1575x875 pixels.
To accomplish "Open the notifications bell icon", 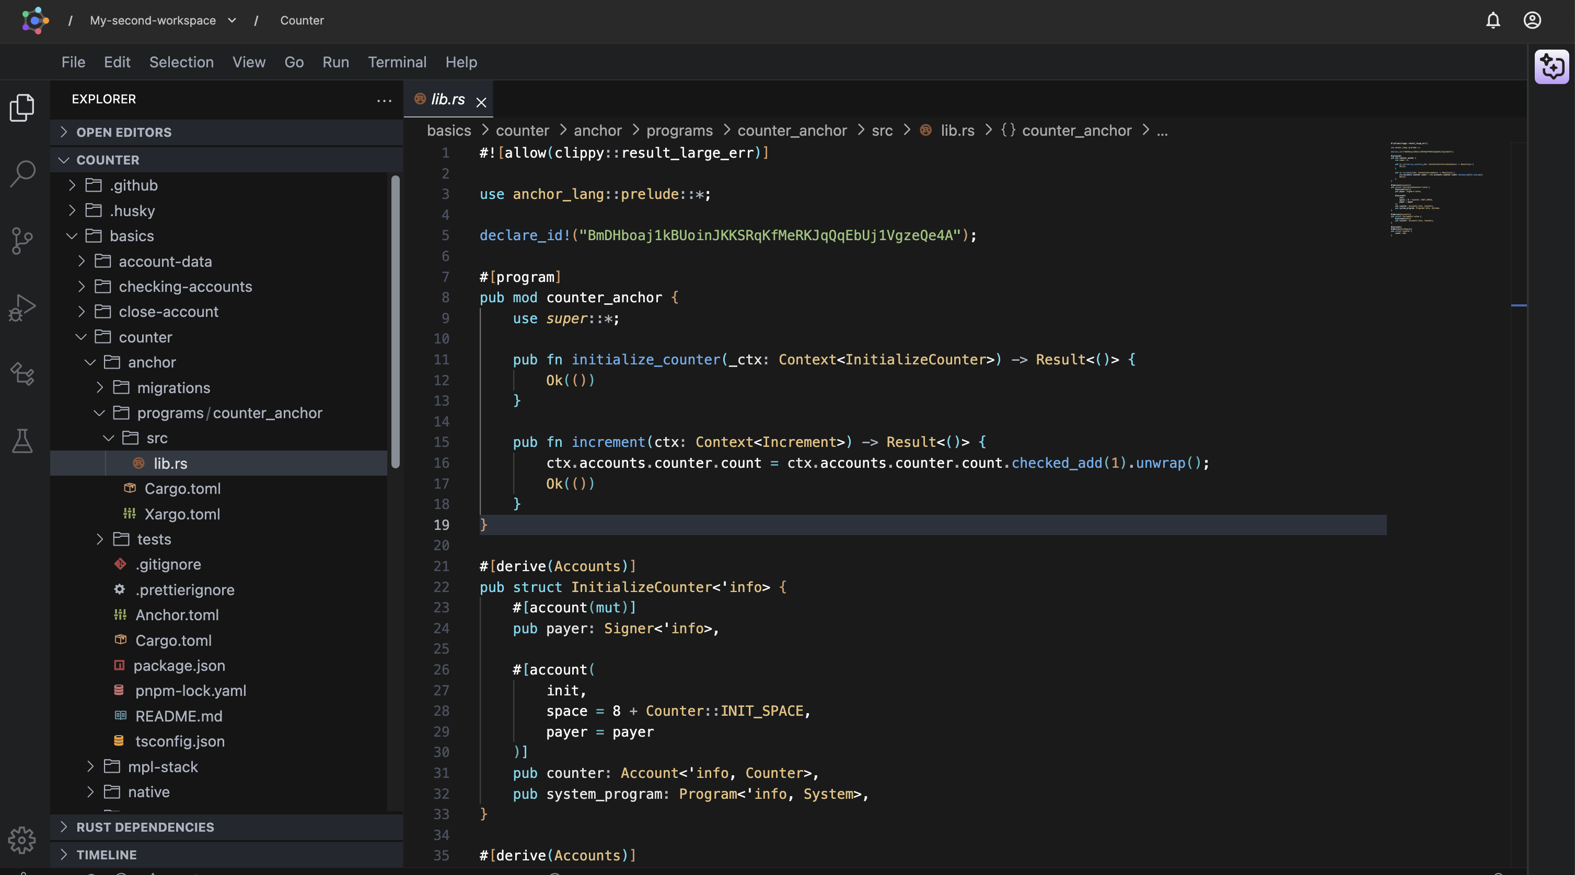I will pyautogui.click(x=1492, y=20).
